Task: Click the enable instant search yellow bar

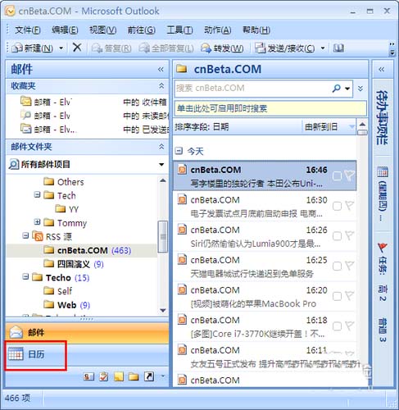Action: coord(270,108)
